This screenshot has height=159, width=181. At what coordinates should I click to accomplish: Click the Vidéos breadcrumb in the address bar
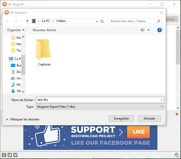coord(61,21)
